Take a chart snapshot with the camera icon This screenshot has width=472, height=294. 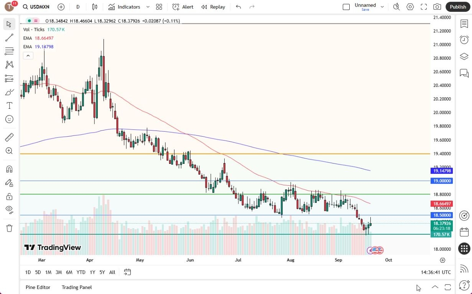437,7
